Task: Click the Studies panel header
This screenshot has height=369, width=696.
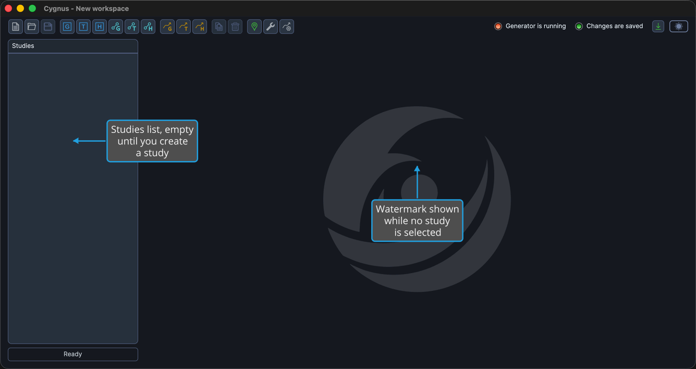Action: click(x=73, y=46)
